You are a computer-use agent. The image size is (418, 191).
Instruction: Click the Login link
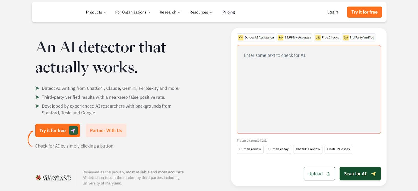(x=333, y=12)
